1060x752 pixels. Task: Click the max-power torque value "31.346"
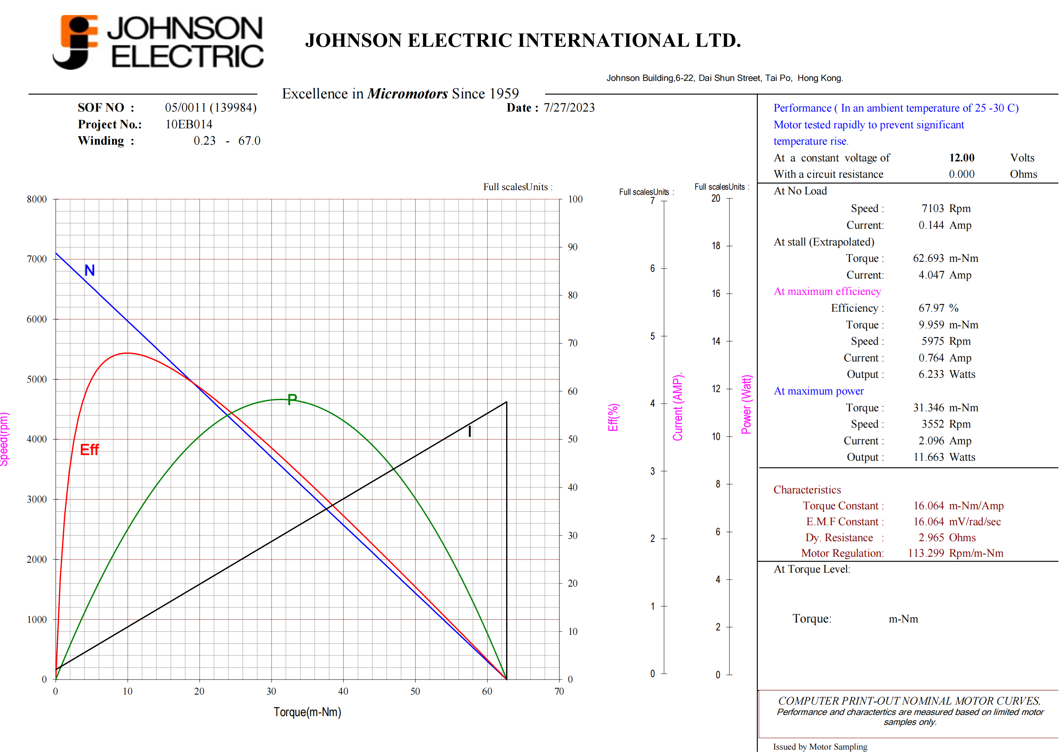pos(928,408)
